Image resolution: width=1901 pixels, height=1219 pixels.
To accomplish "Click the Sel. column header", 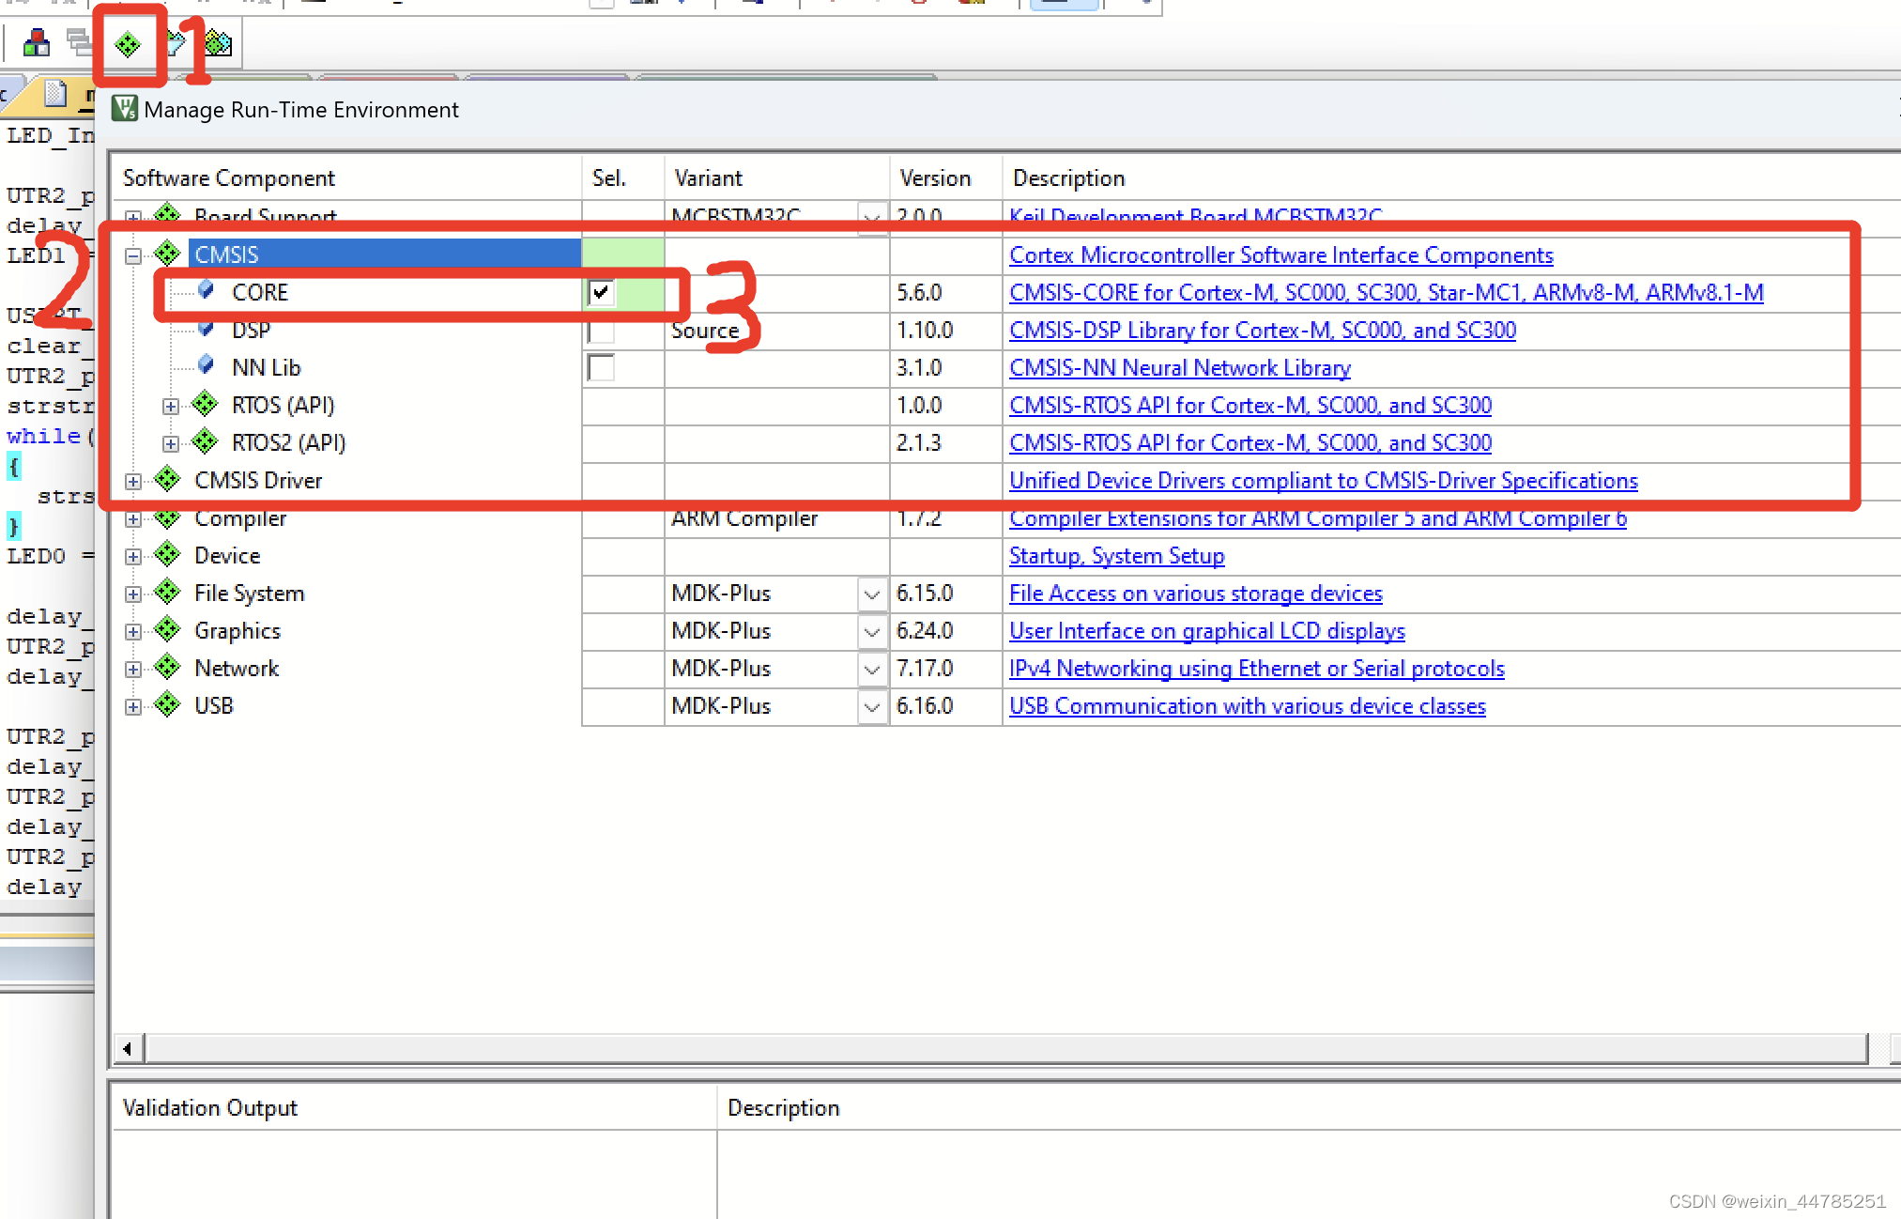I will click(x=623, y=177).
